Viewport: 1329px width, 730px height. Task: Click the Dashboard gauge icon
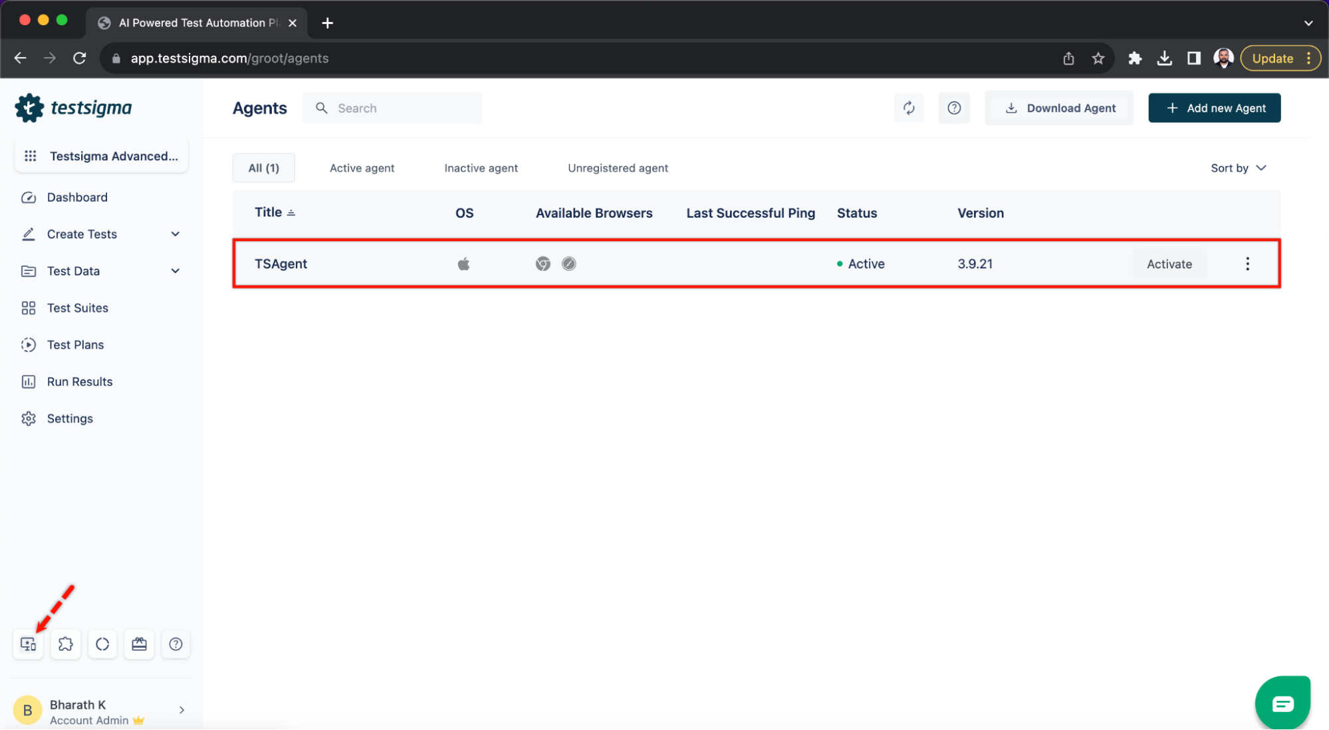[29, 197]
